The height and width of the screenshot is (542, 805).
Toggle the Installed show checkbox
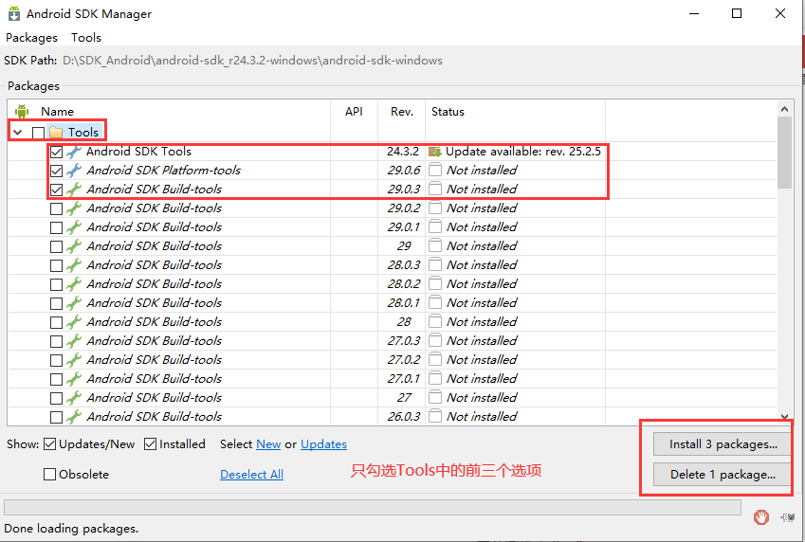click(x=150, y=444)
